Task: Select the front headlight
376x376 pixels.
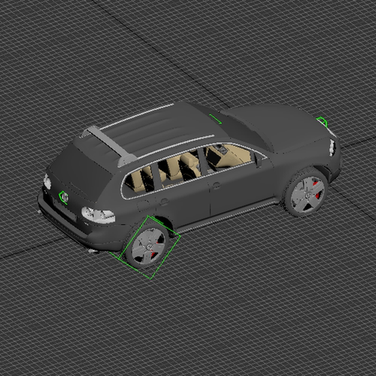Action: (333, 147)
